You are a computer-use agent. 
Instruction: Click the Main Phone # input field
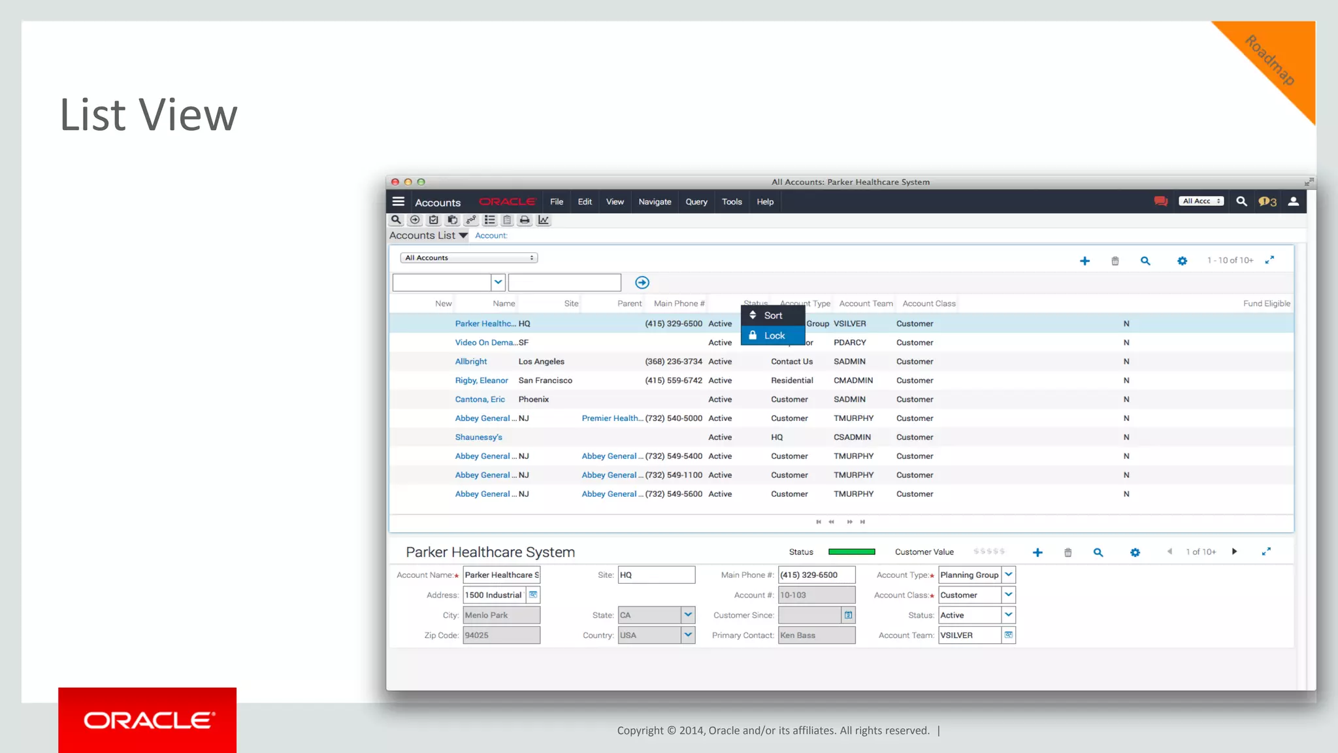point(817,575)
